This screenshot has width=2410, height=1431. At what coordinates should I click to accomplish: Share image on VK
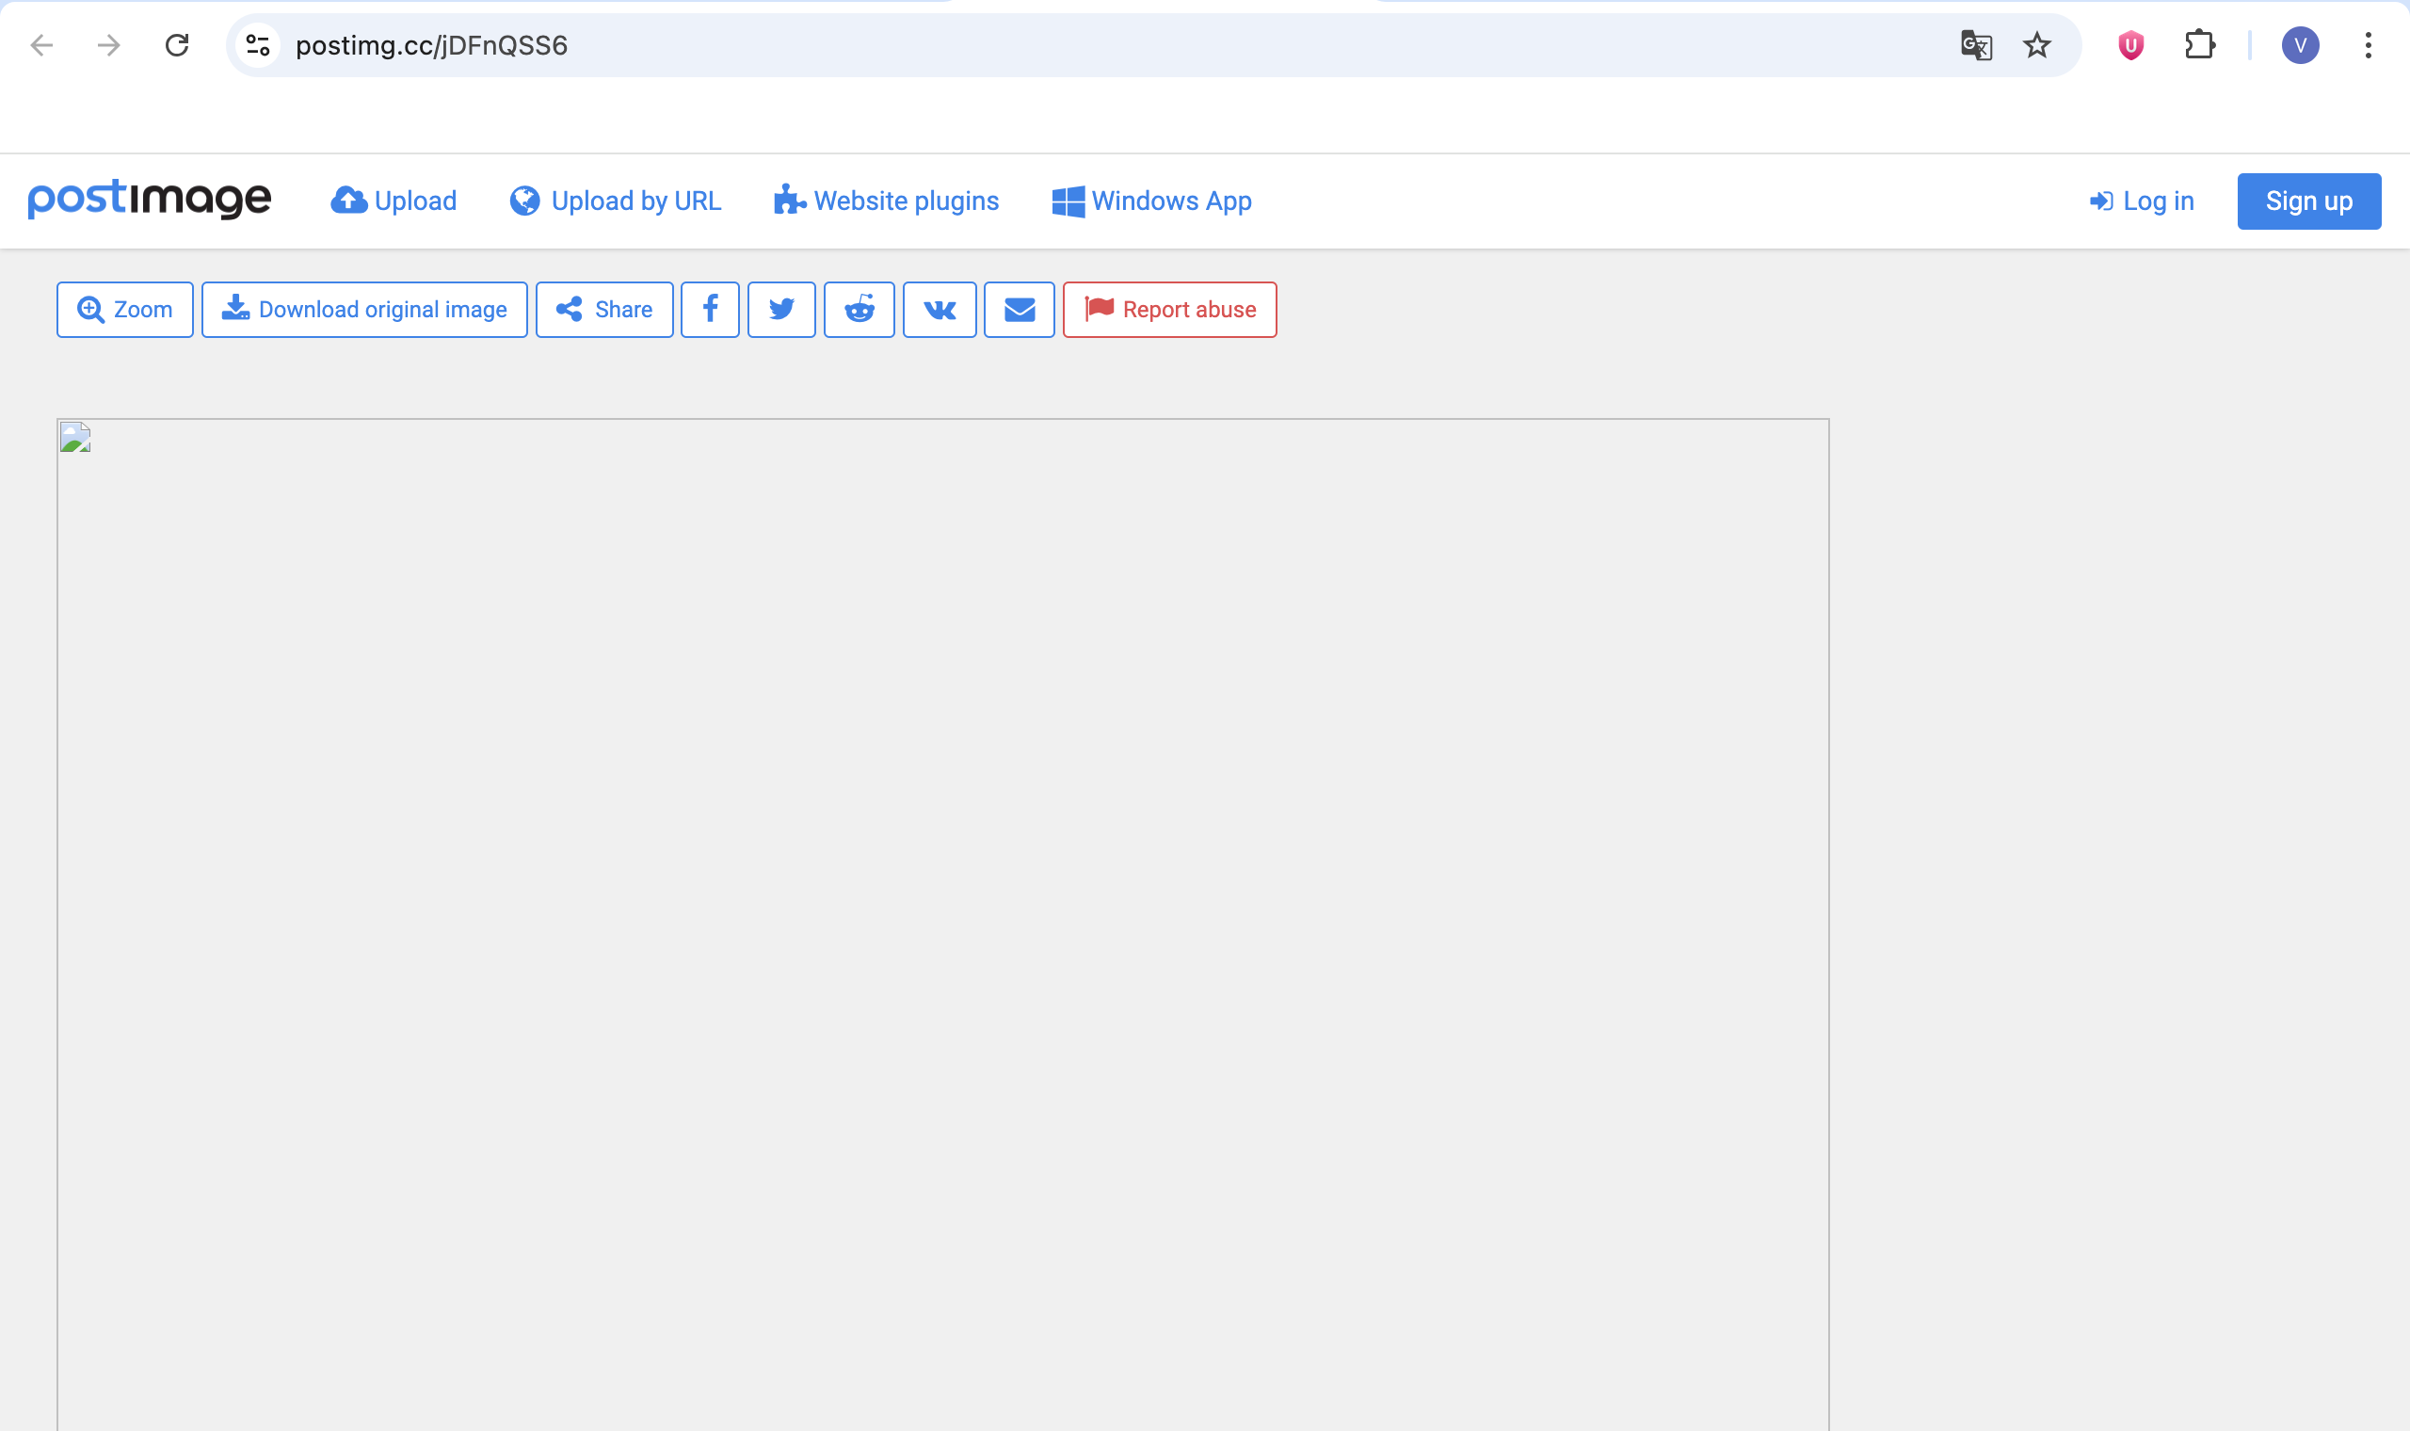click(x=939, y=310)
